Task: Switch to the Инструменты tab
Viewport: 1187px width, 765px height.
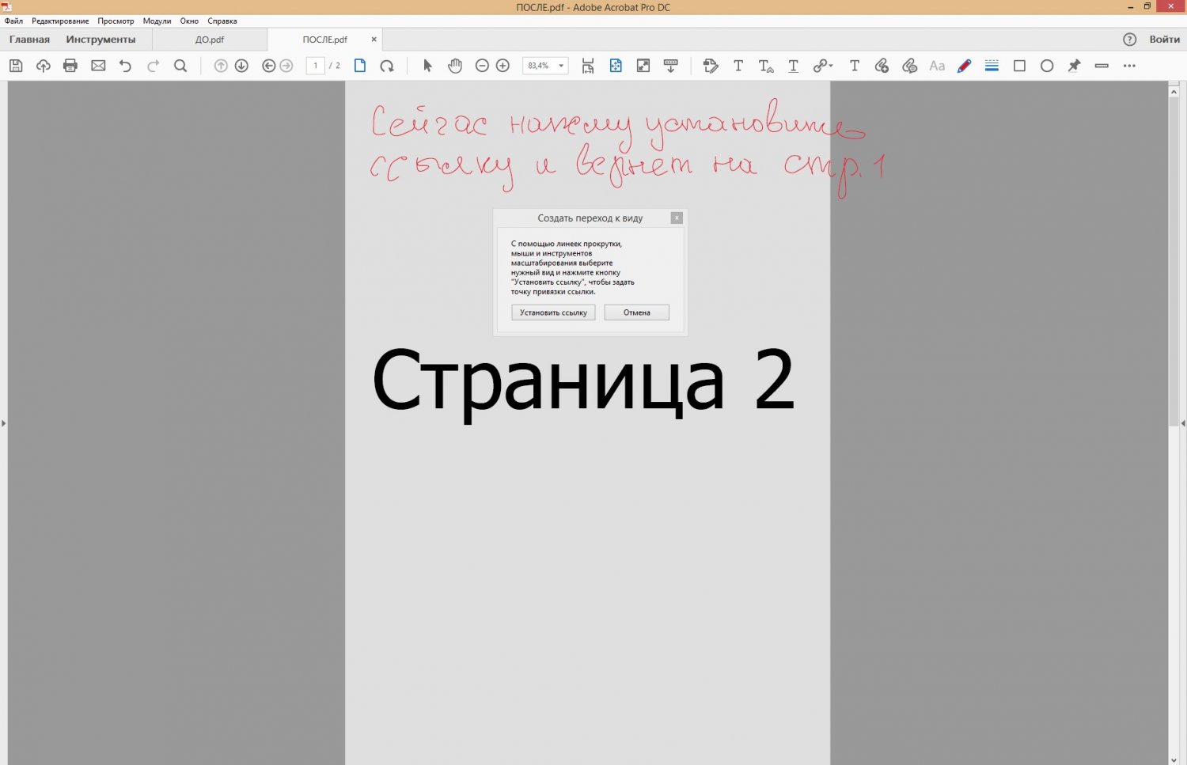Action: click(100, 39)
